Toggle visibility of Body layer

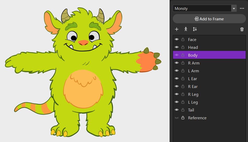click(x=177, y=55)
